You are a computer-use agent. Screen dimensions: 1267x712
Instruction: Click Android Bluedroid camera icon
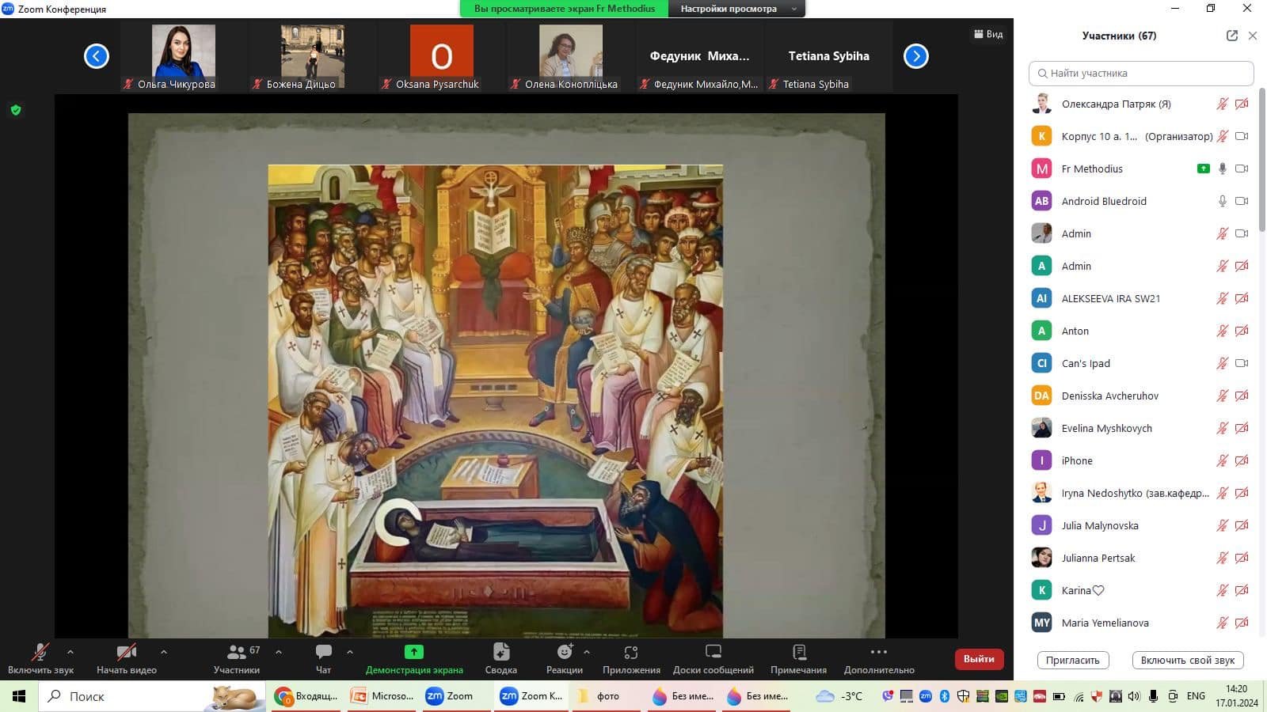1242,201
